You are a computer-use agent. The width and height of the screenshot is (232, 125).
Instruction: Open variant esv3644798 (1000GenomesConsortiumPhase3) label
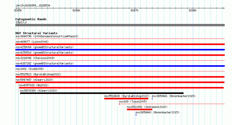[47, 36]
